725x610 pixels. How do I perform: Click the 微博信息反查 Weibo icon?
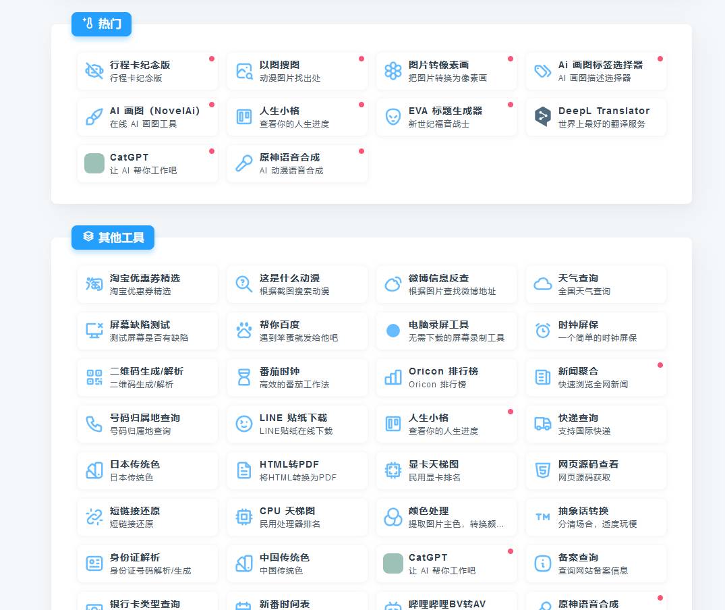[393, 284]
